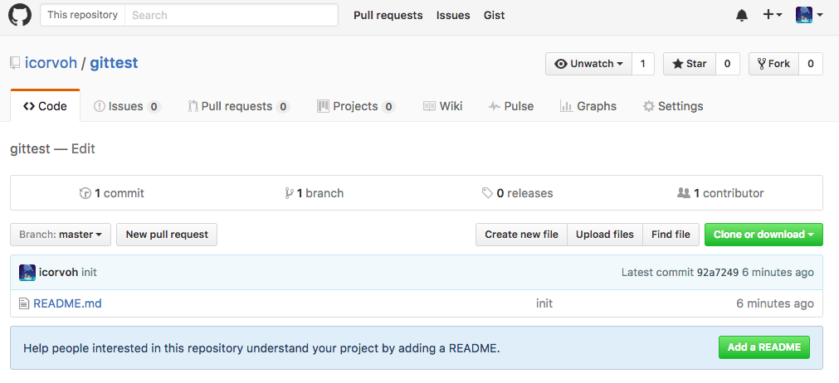Open the README.md file link
This screenshot has height=383, width=839.
67,304
